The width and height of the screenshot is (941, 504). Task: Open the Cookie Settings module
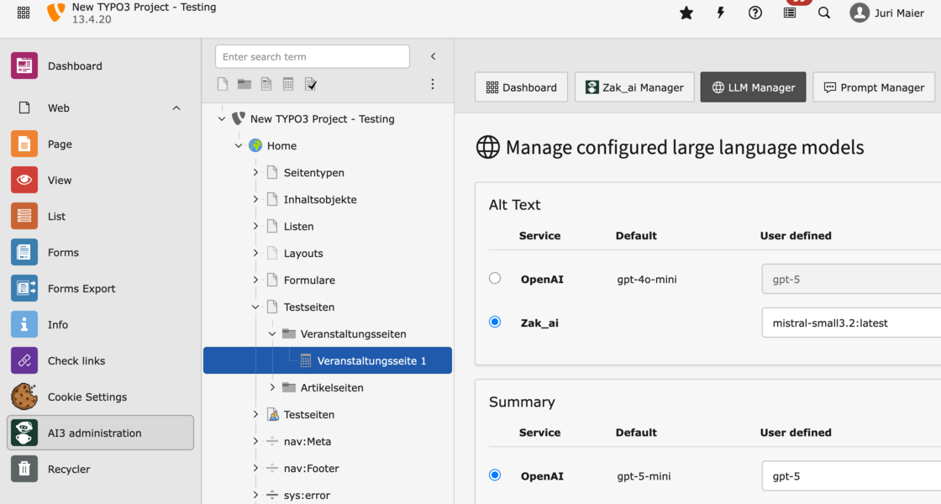[x=87, y=396]
